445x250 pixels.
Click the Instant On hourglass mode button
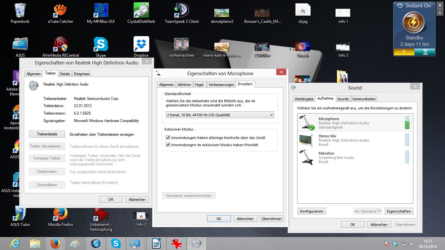(425, 52)
